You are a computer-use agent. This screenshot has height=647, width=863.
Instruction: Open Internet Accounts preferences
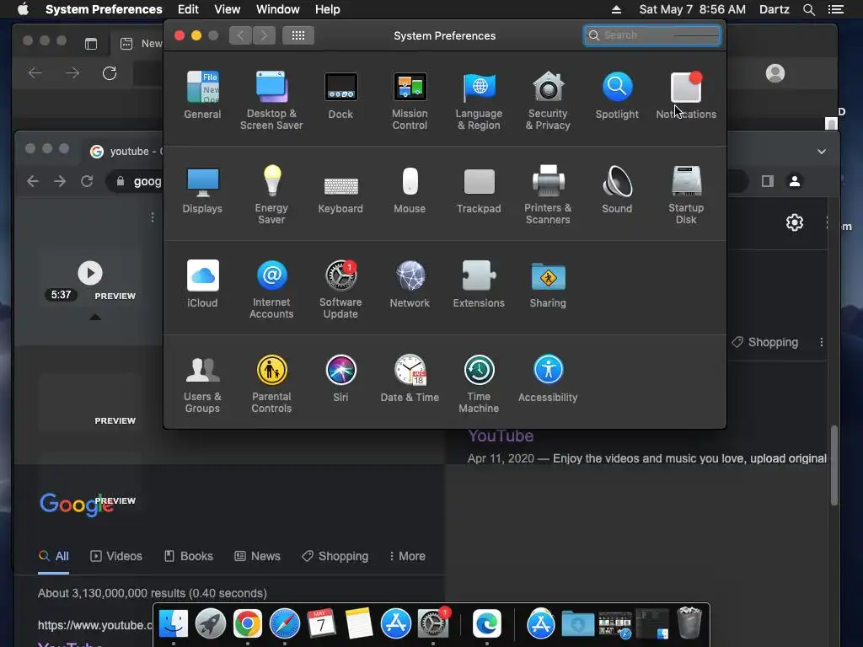(x=271, y=290)
